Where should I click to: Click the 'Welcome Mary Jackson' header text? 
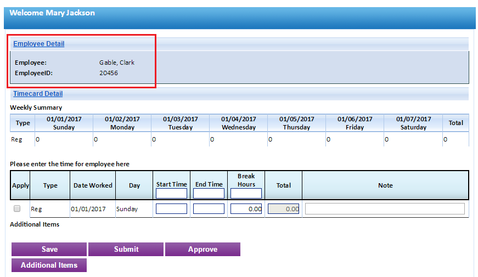pos(52,13)
